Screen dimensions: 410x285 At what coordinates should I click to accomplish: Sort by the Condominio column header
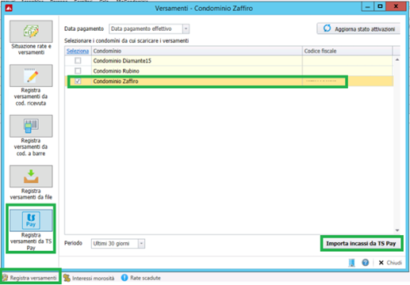(197, 51)
